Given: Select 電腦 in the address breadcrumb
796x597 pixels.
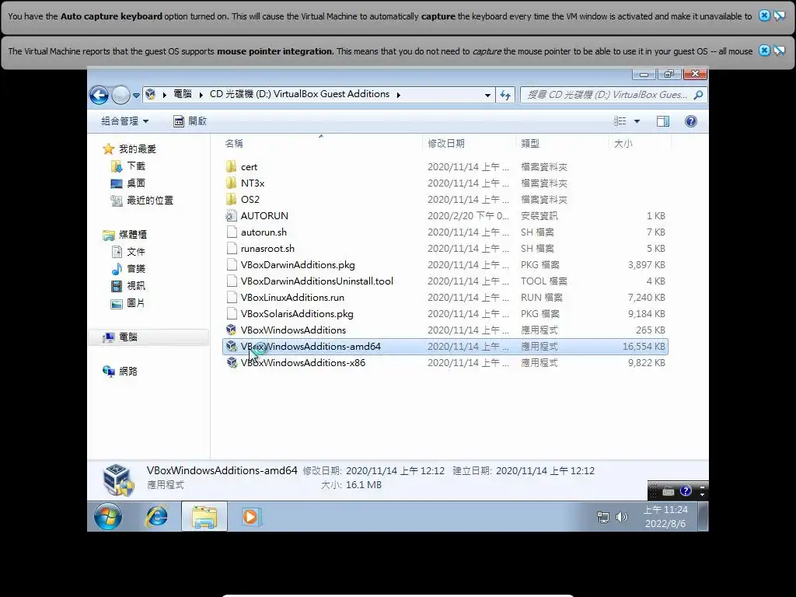Looking at the screenshot, I should [183, 94].
